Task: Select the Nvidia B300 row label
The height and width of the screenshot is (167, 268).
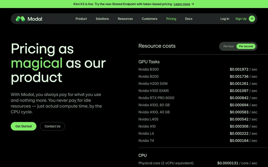Action: tap(148, 69)
